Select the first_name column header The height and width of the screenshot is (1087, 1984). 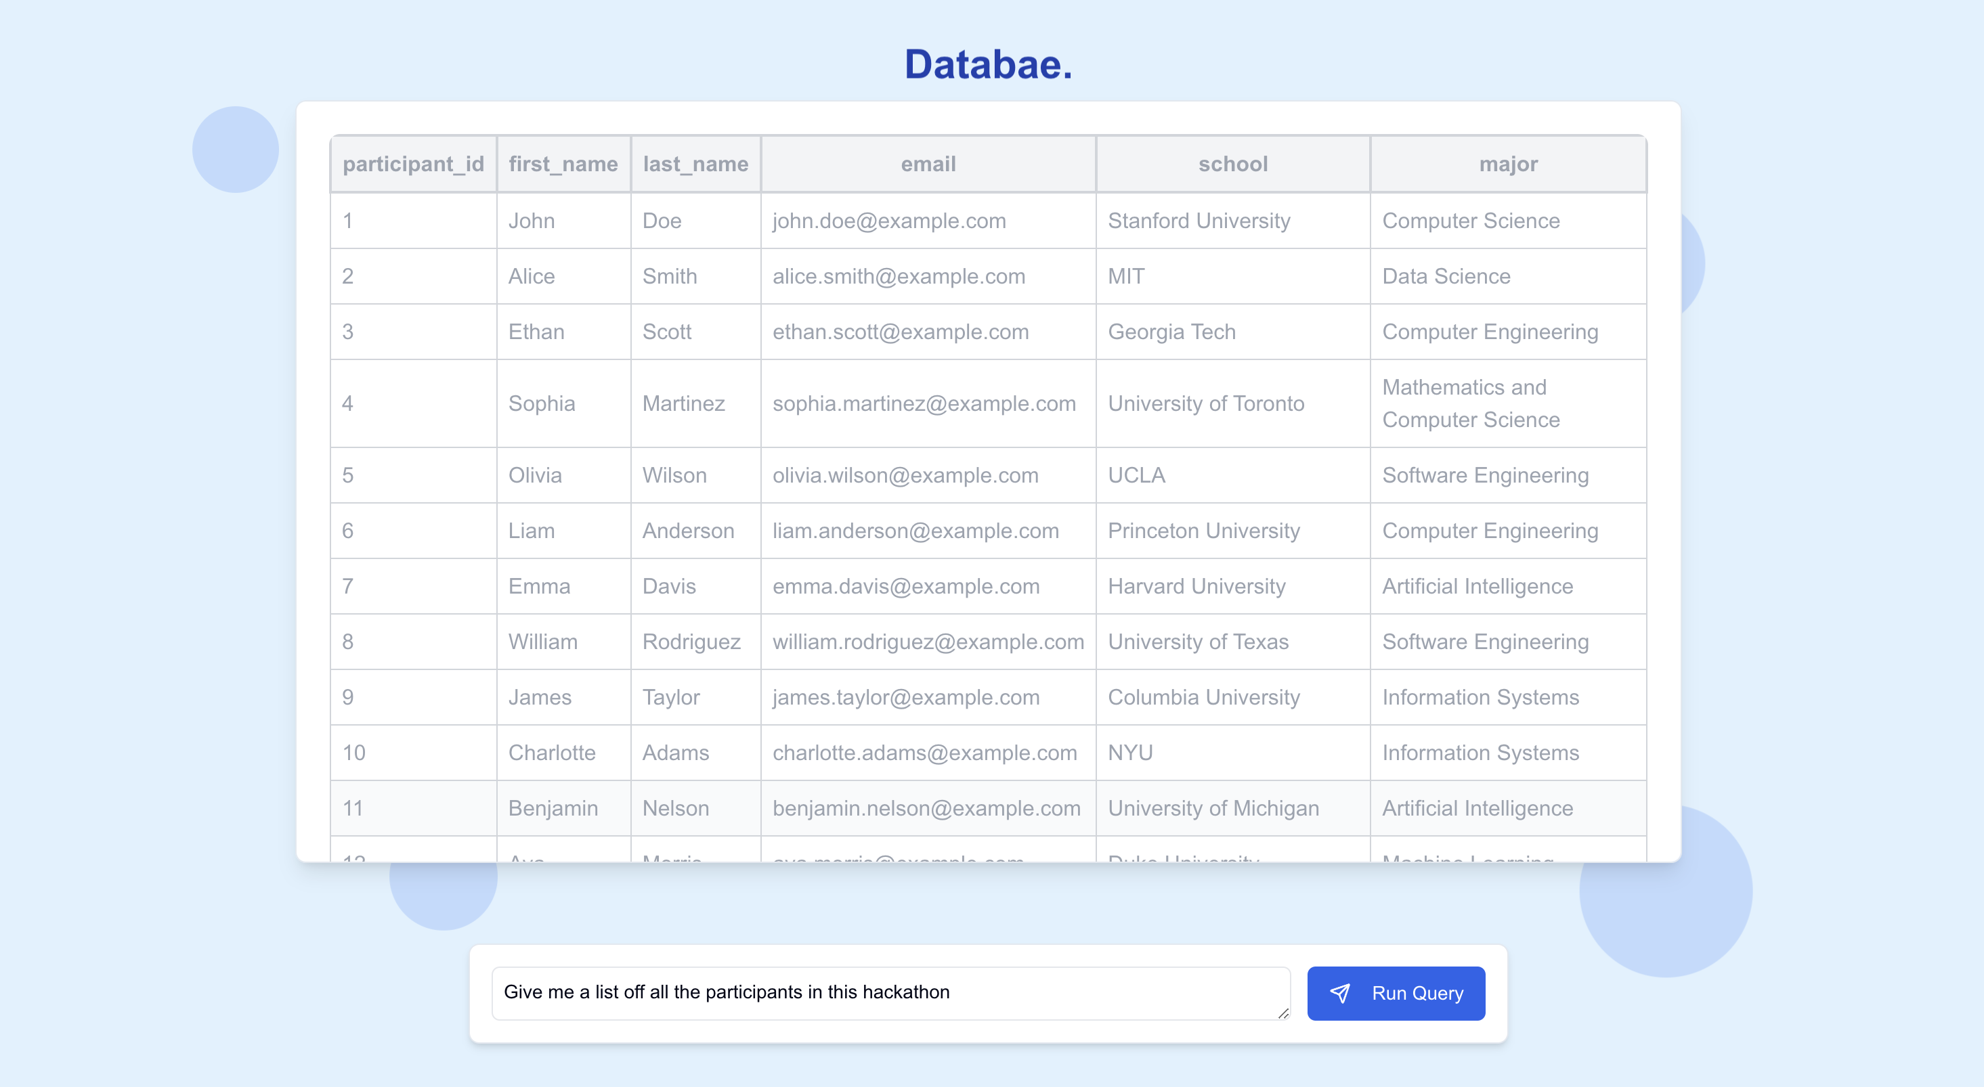[x=563, y=164]
